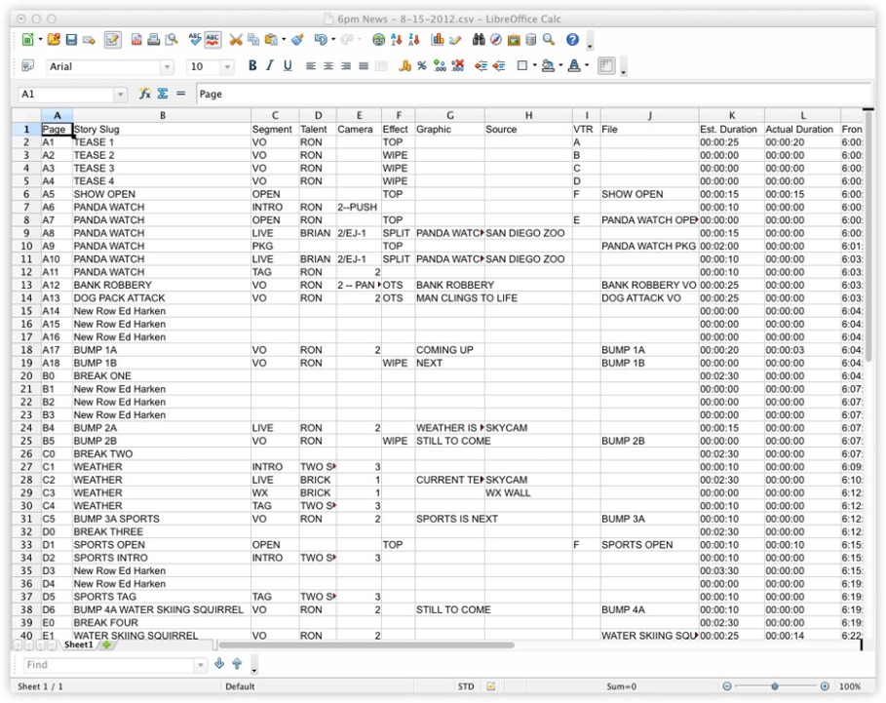Click the Cut scissors icon
Image resolution: width=886 pixels, height=703 pixels.
(236, 40)
